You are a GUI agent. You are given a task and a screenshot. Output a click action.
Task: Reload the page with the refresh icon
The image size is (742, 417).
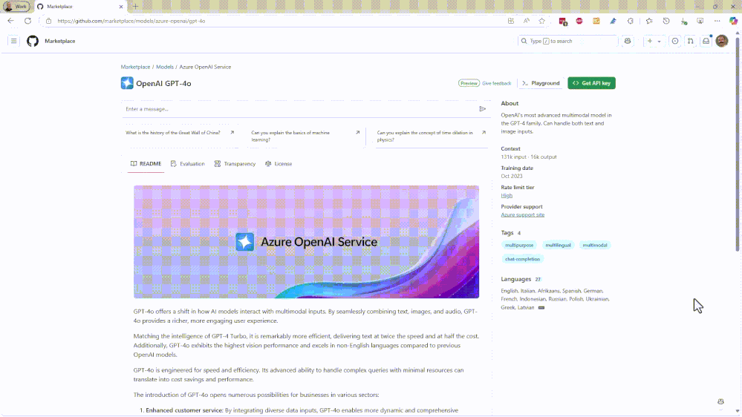click(27, 21)
